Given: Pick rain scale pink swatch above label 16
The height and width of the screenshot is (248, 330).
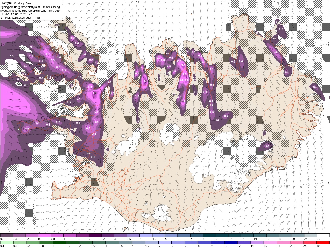Looking at the screenshot, I should coord(270,243).
